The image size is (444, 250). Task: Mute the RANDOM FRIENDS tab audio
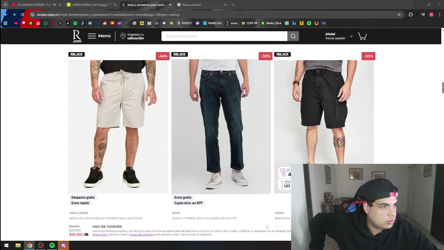pos(54,5)
